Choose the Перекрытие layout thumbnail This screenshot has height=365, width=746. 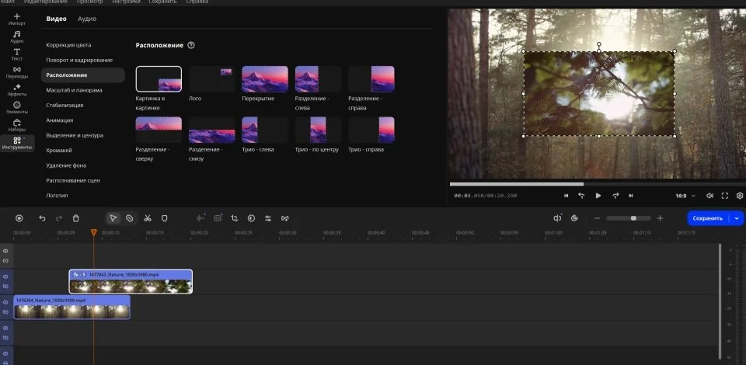265,79
